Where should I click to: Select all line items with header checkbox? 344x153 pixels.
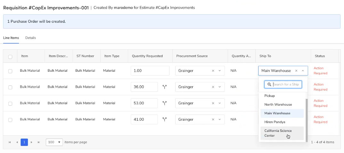pos(10,57)
